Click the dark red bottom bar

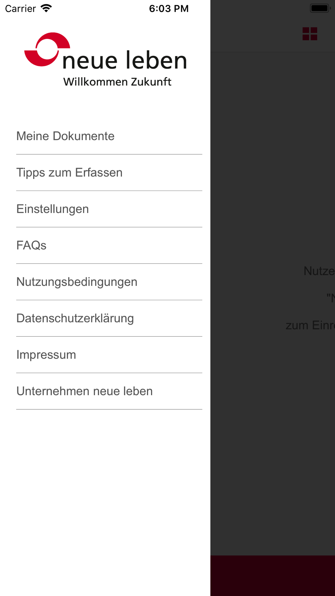click(x=273, y=576)
